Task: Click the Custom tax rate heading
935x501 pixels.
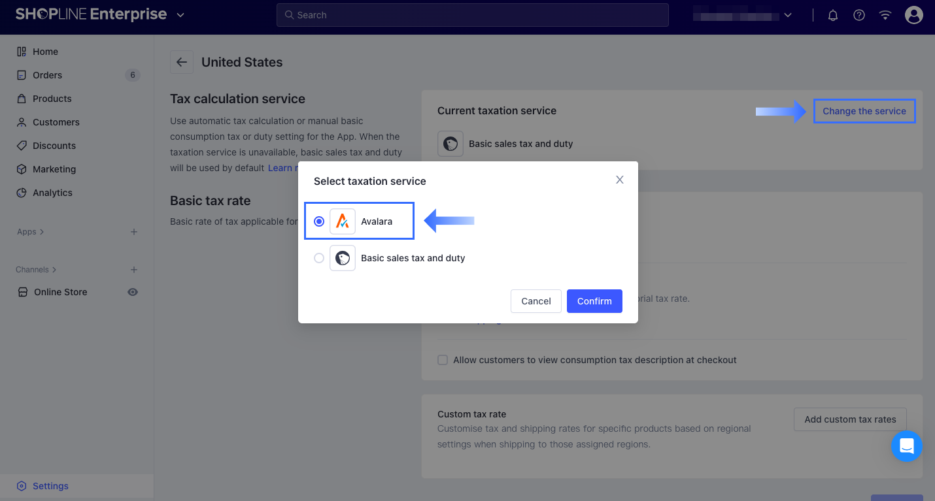Action: click(x=471, y=414)
